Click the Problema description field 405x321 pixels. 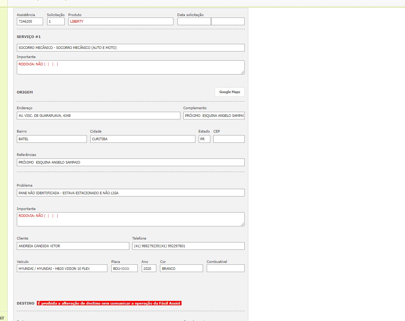130,193
